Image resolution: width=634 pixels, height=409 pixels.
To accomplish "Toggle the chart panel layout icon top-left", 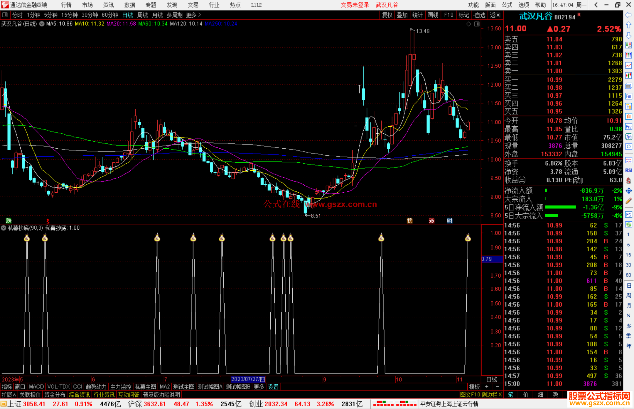I will click(5, 15).
